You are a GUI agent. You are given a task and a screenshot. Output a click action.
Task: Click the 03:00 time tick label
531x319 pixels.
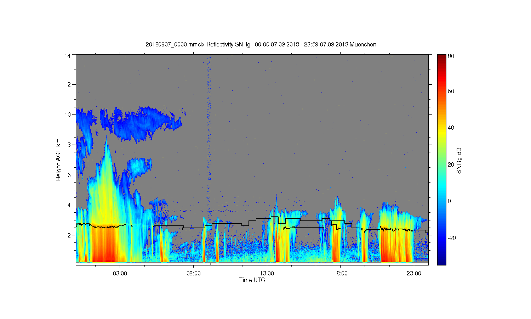click(120, 274)
